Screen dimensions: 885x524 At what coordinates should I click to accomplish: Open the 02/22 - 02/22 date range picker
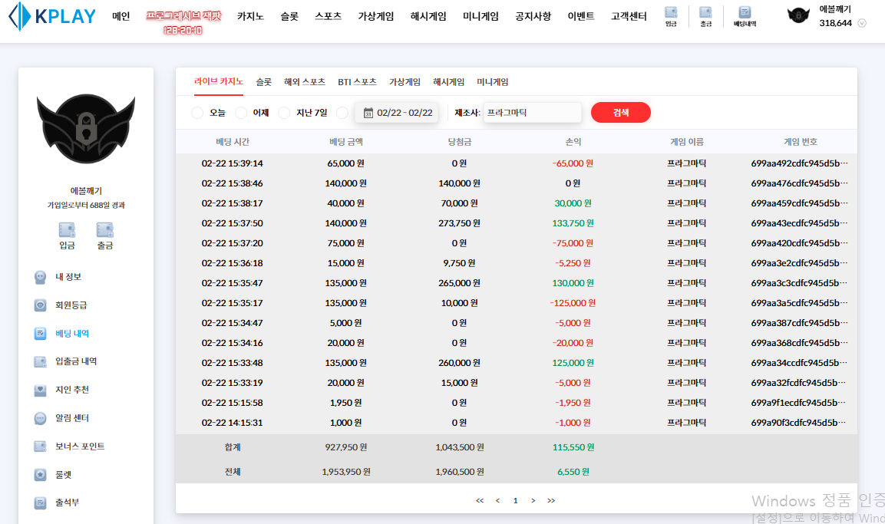[x=397, y=113]
